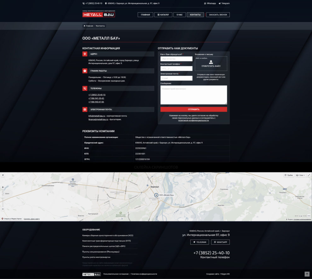Click footer Whatsapp button

[220, 242]
